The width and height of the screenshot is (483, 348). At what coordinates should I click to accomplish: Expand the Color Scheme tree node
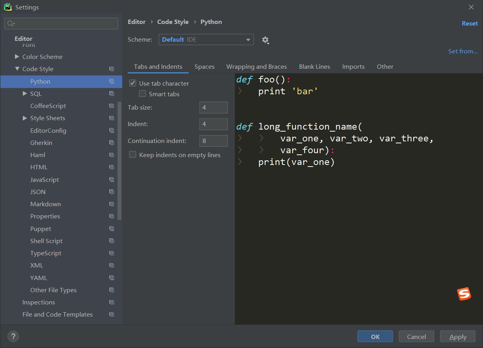point(17,57)
